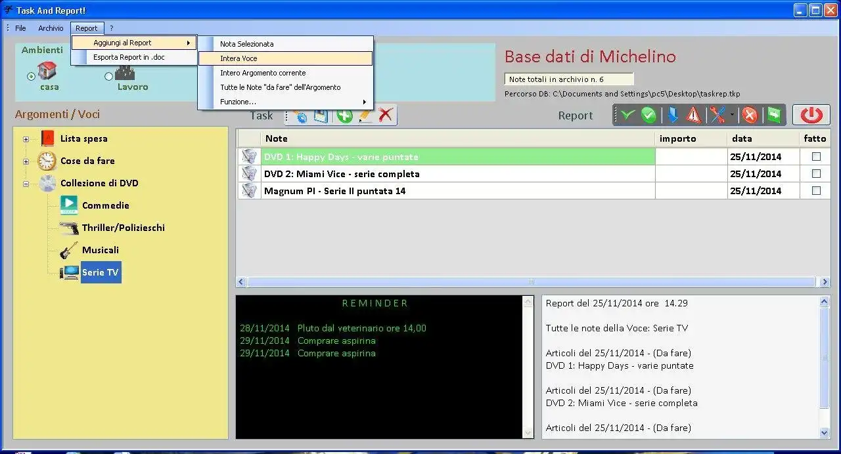This screenshot has width=841, height=454.
Task: Click the red book icon beside Lista spesa
Action: click(47, 138)
